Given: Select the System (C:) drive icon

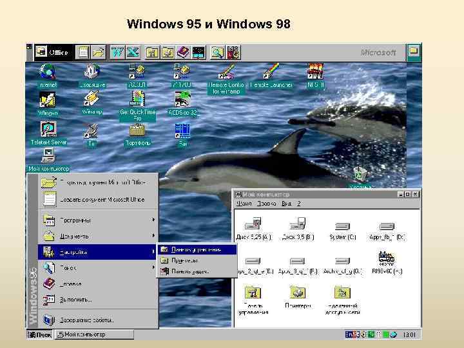Looking at the screenshot, I should point(343,230).
